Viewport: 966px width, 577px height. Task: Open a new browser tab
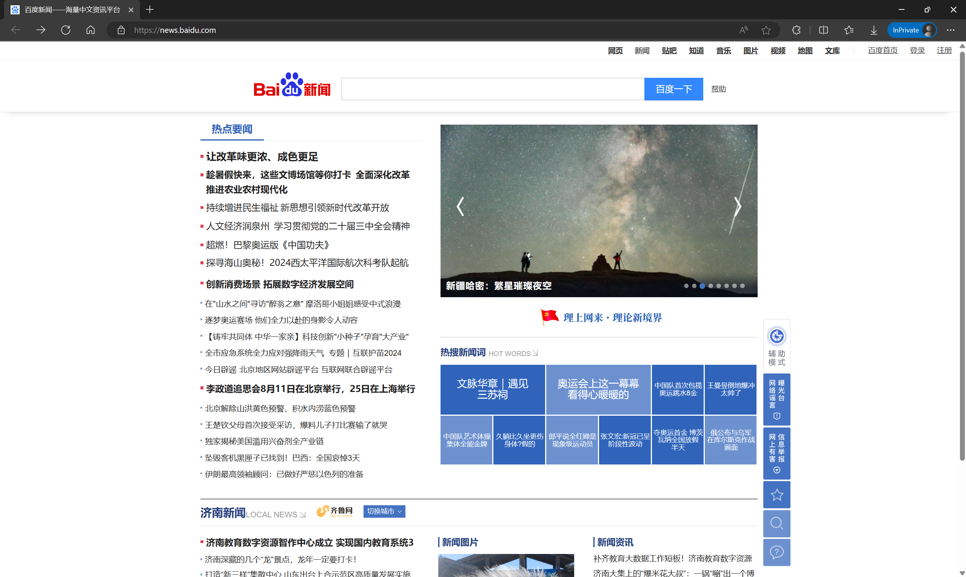pyautogui.click(x=149, y=9)
